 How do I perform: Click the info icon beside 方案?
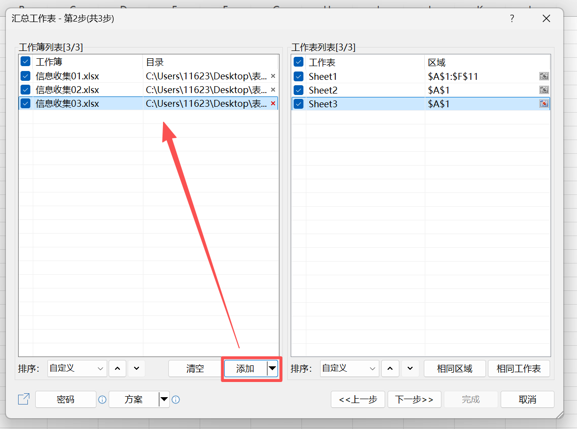pos(176,400)
